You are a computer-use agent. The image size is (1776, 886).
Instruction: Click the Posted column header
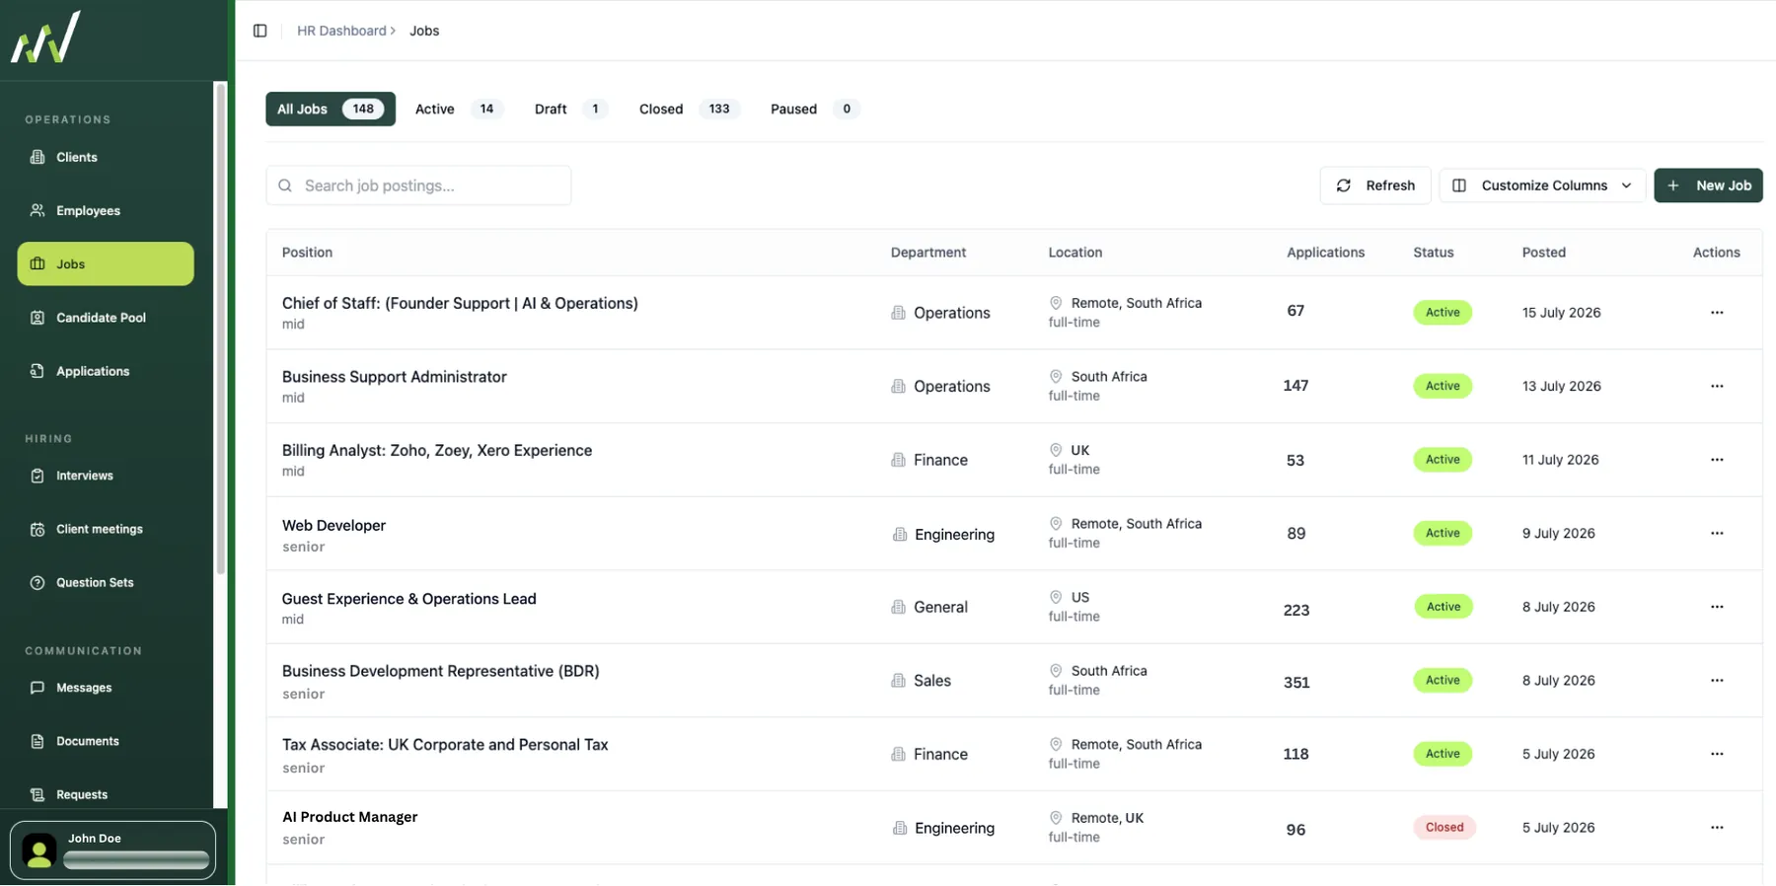click(1543, 253)
